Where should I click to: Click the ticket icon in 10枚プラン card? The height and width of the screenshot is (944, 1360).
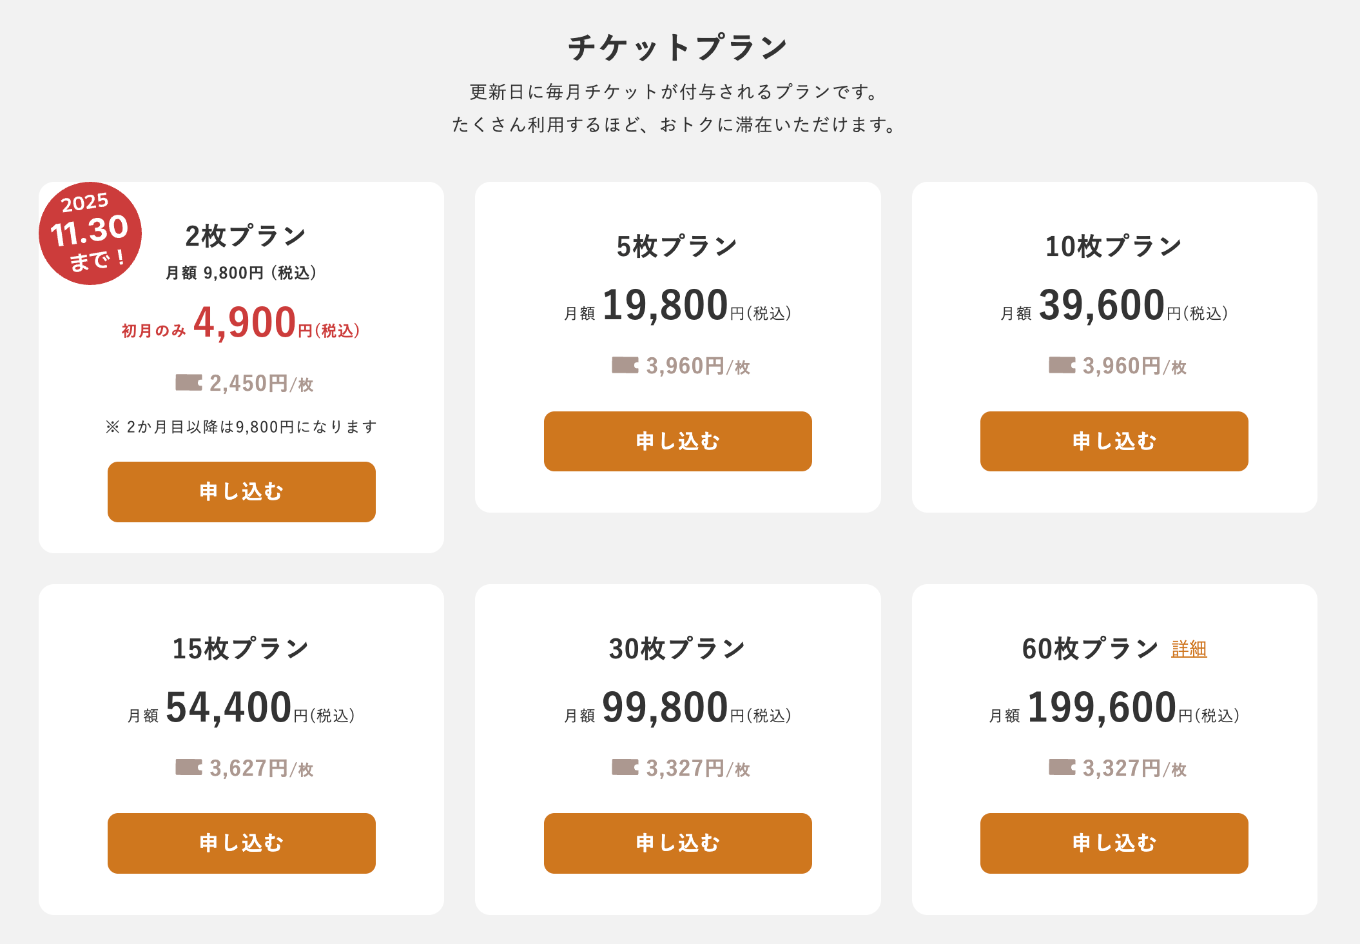(1062, 365)
